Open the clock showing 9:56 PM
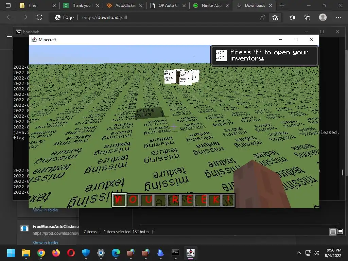 333,253
